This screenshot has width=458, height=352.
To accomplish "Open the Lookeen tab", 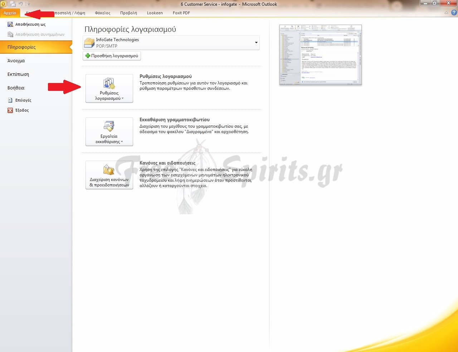I will click(155, 13).
